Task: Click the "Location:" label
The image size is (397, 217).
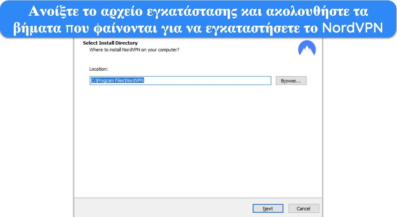Action: click(99, 69)
